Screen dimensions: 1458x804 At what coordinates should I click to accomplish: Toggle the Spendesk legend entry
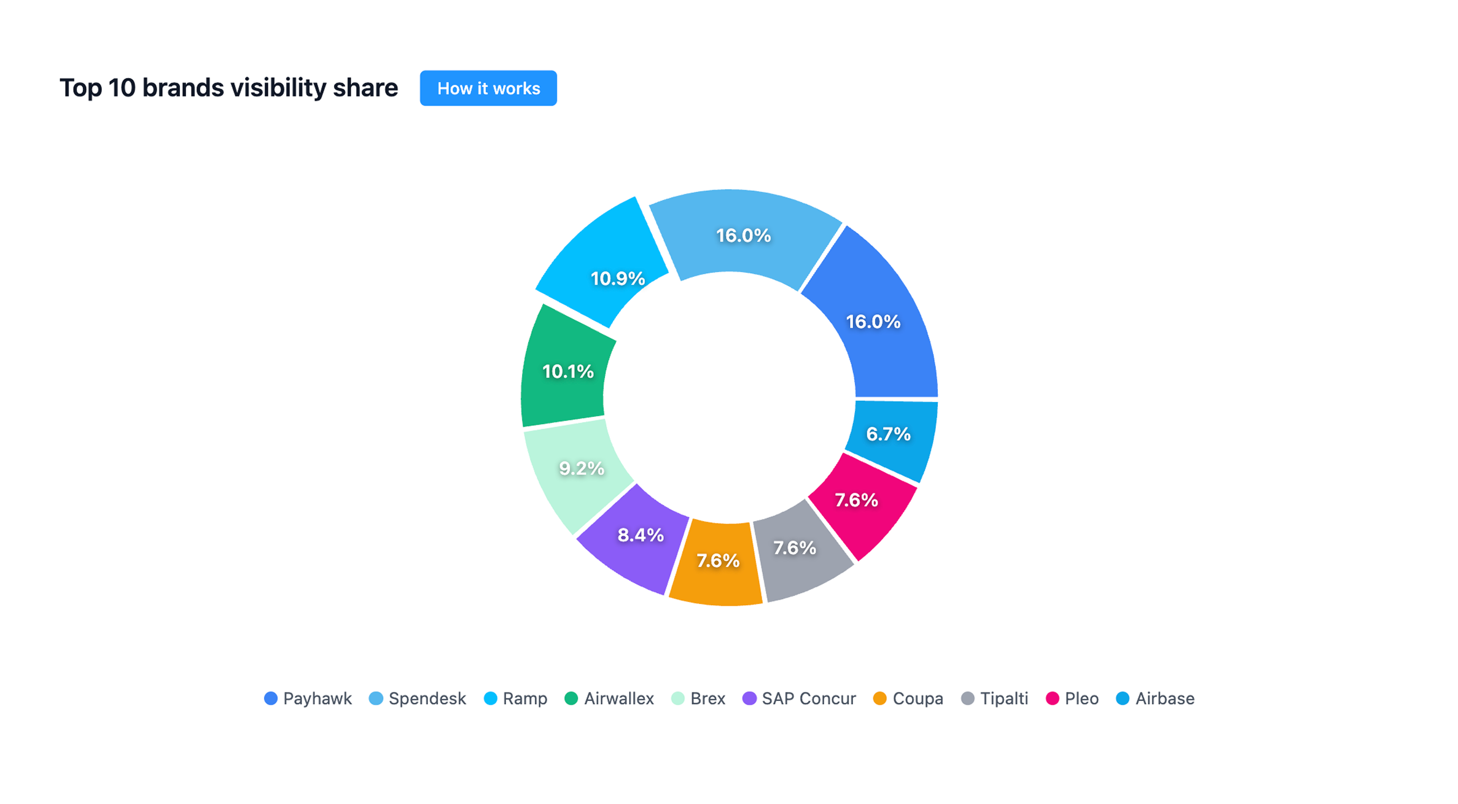[x=426, y=698]
